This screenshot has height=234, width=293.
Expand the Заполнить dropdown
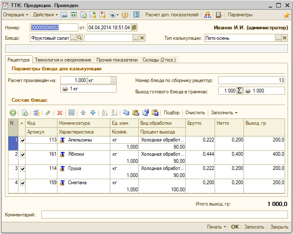click(224, 113)
